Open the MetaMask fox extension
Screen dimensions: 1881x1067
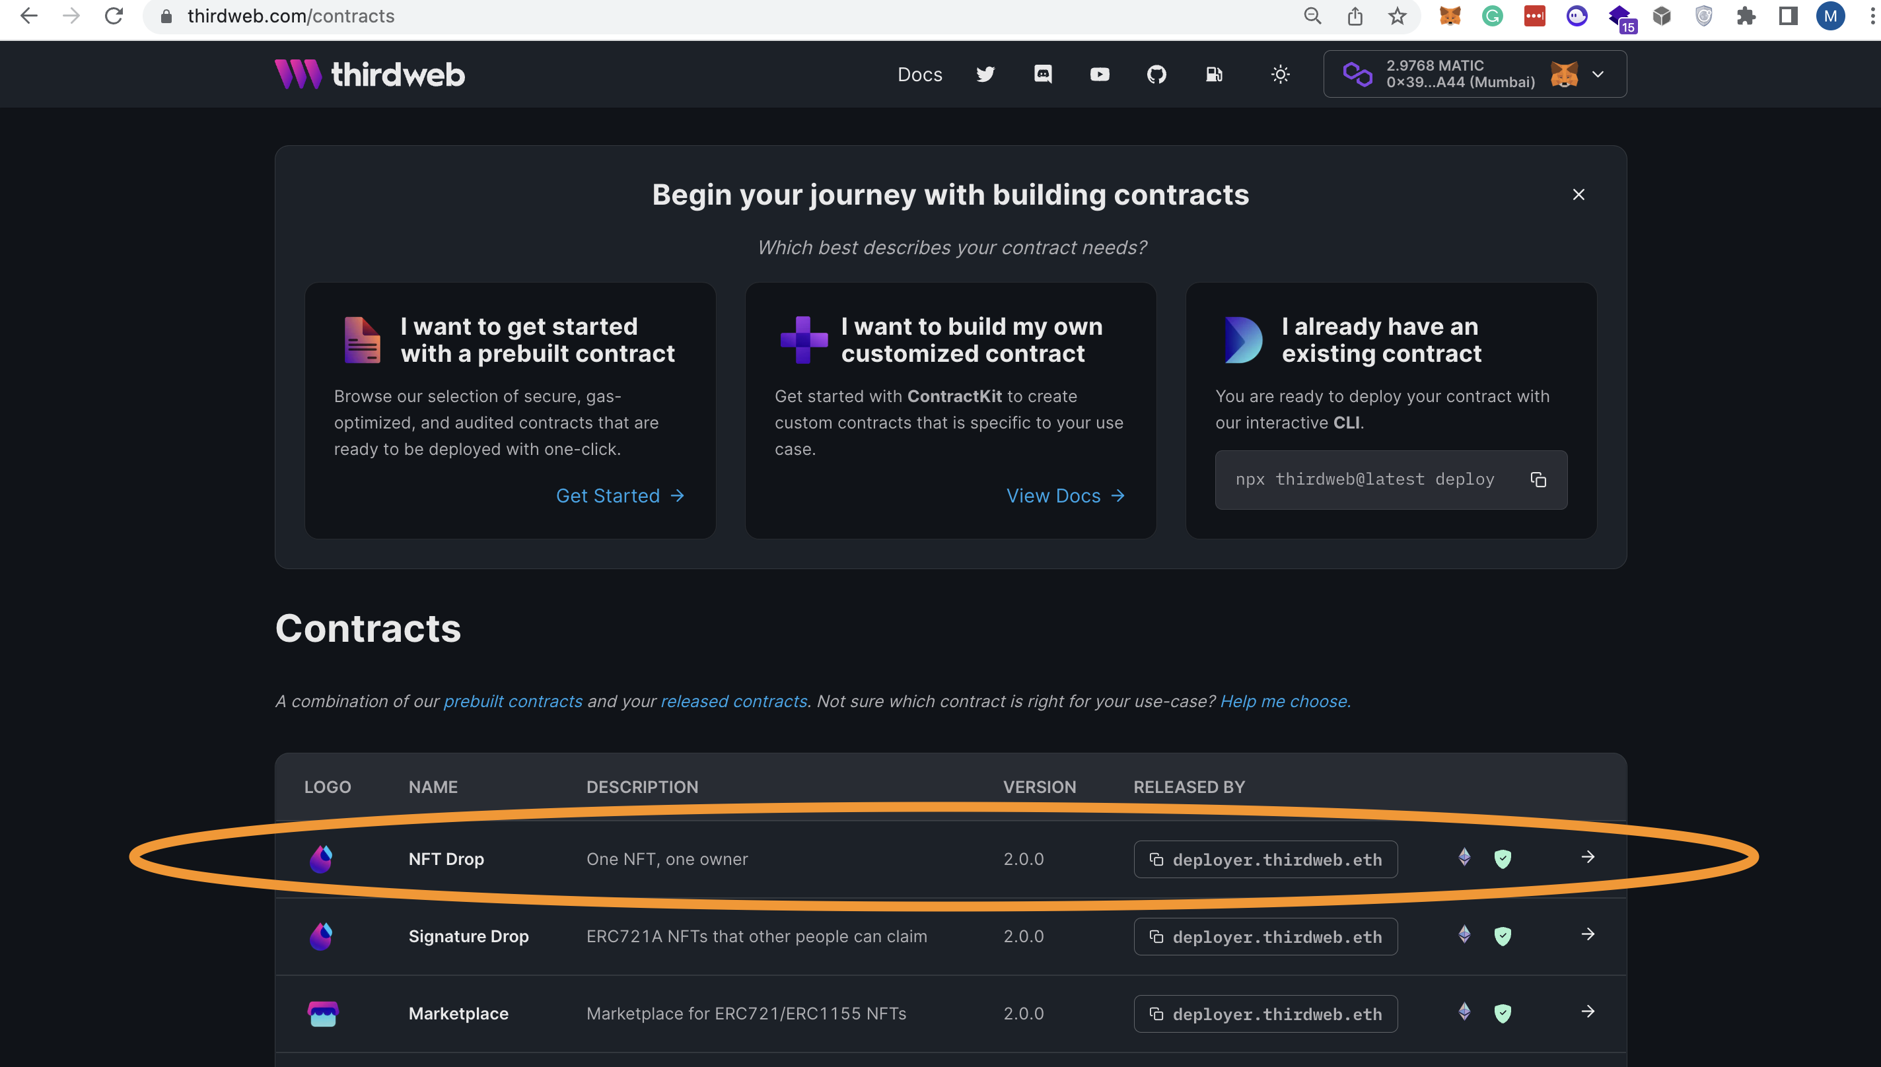click(1450, 15)
